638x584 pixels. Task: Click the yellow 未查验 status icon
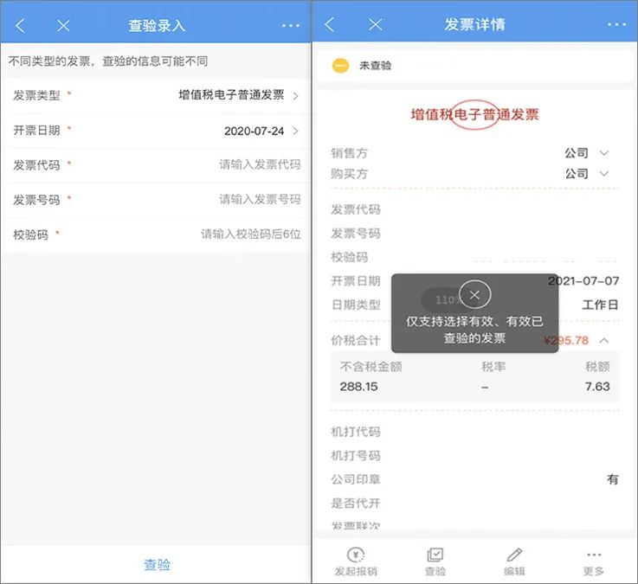point(340,66)
